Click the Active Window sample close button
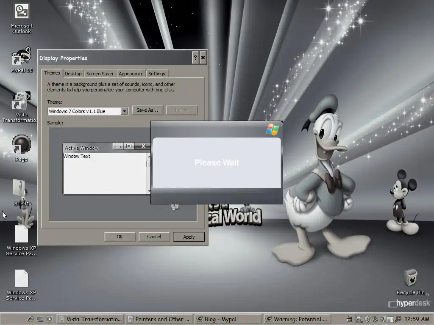434x325 pixels. 143,146
